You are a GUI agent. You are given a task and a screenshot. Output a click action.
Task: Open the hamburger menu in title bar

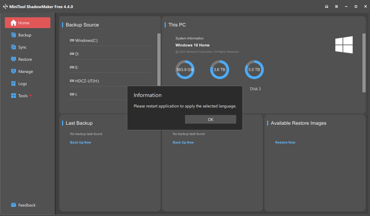pyautogui.click(x=336, y=6)
